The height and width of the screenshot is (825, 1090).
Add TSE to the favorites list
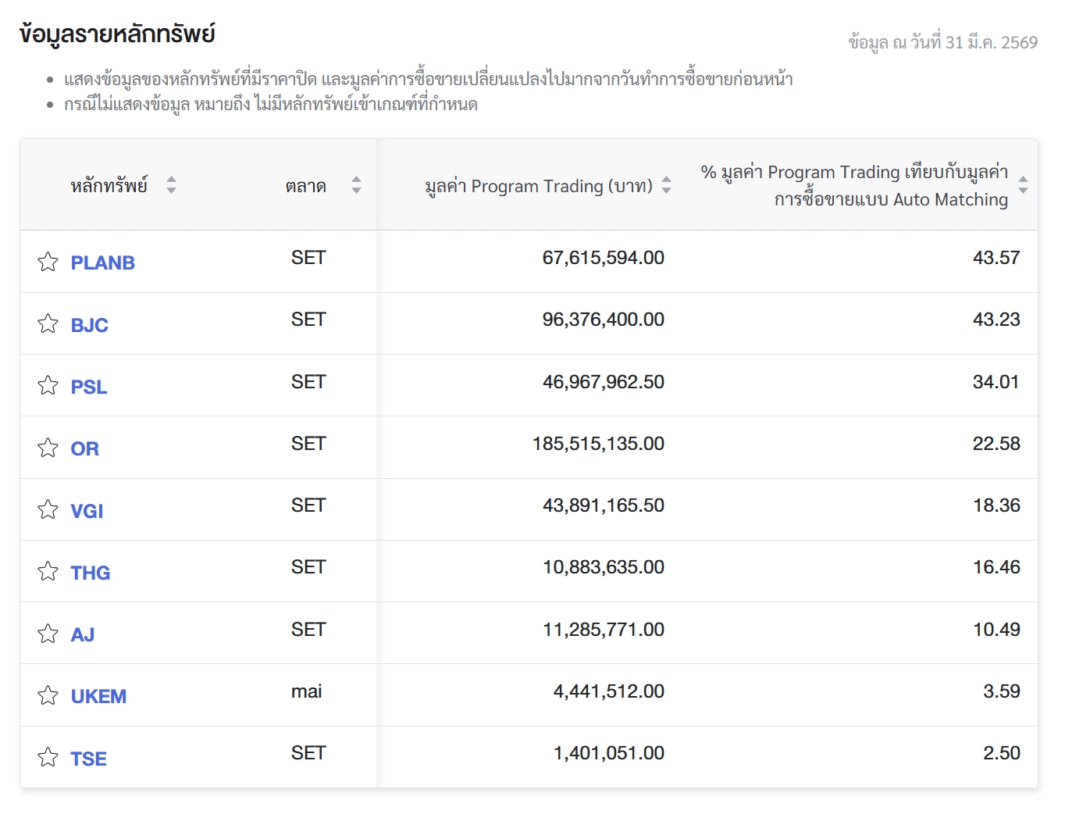[x=48, y=757]
